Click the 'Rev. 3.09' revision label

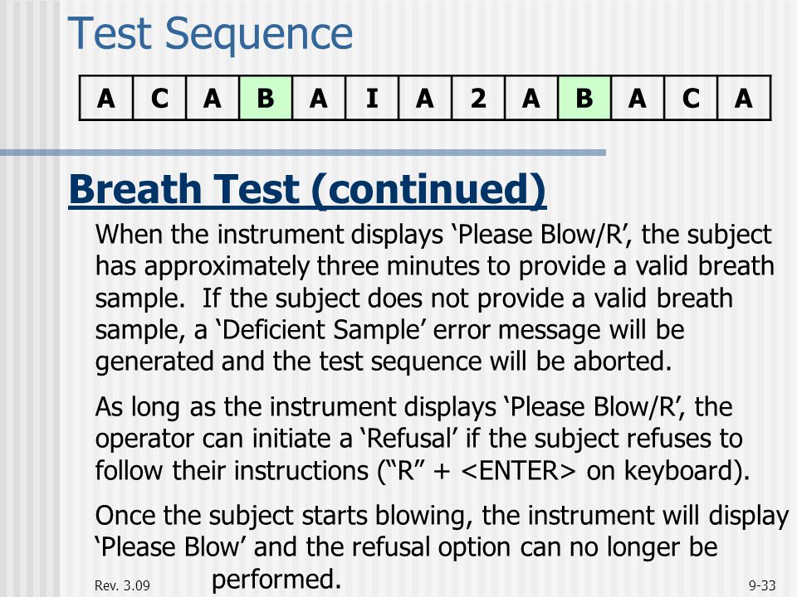click(x=123, y=585)
